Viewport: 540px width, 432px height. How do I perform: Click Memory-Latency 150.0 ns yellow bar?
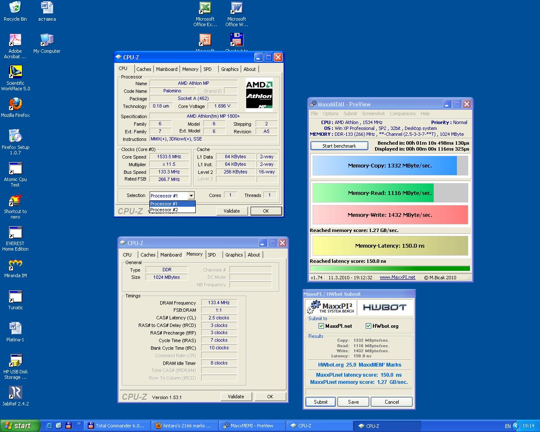tap(390, 246)
